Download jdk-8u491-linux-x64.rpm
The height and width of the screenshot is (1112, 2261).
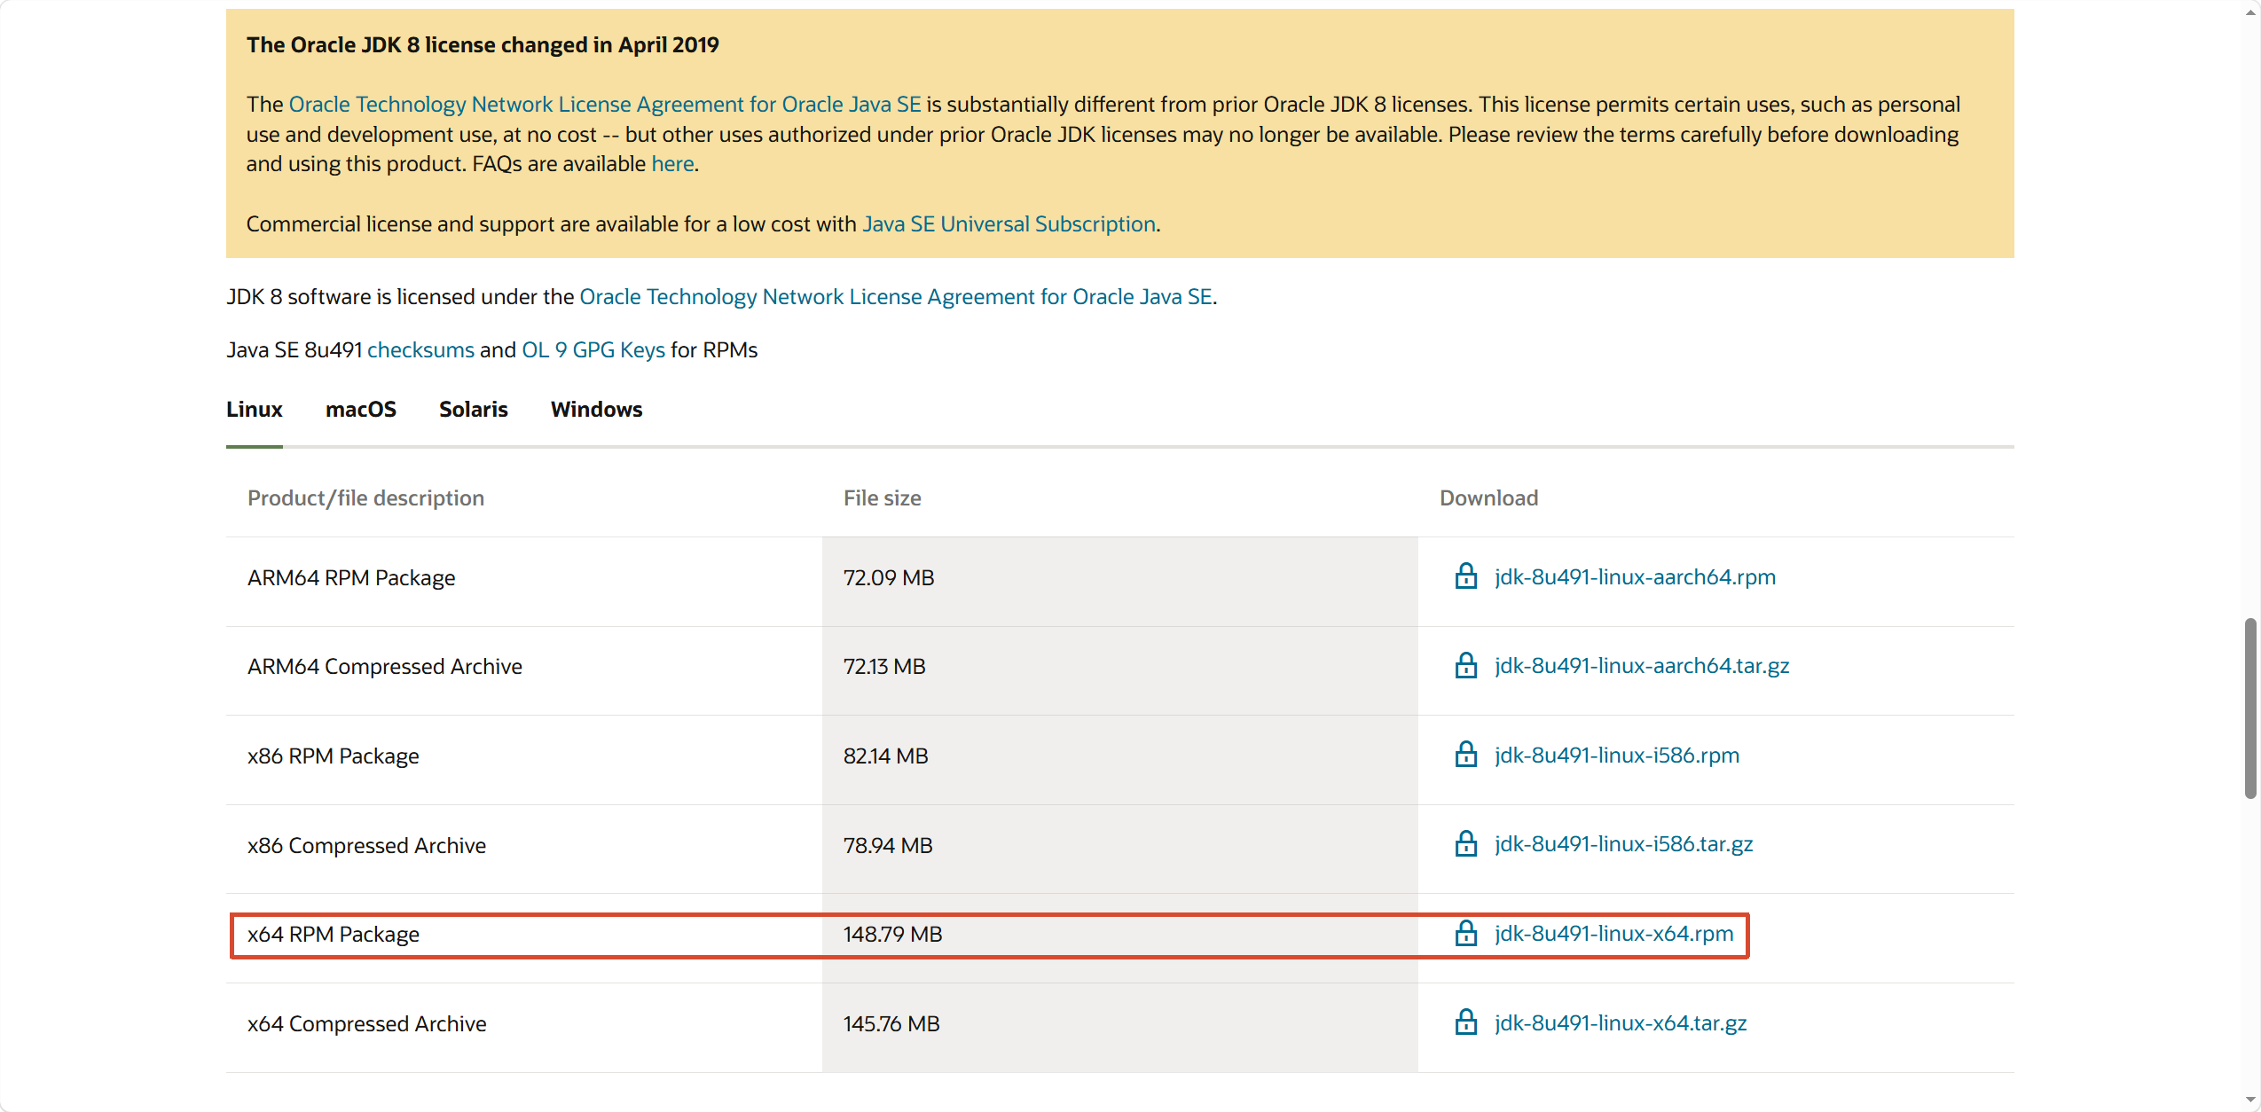coord(1613,934)
